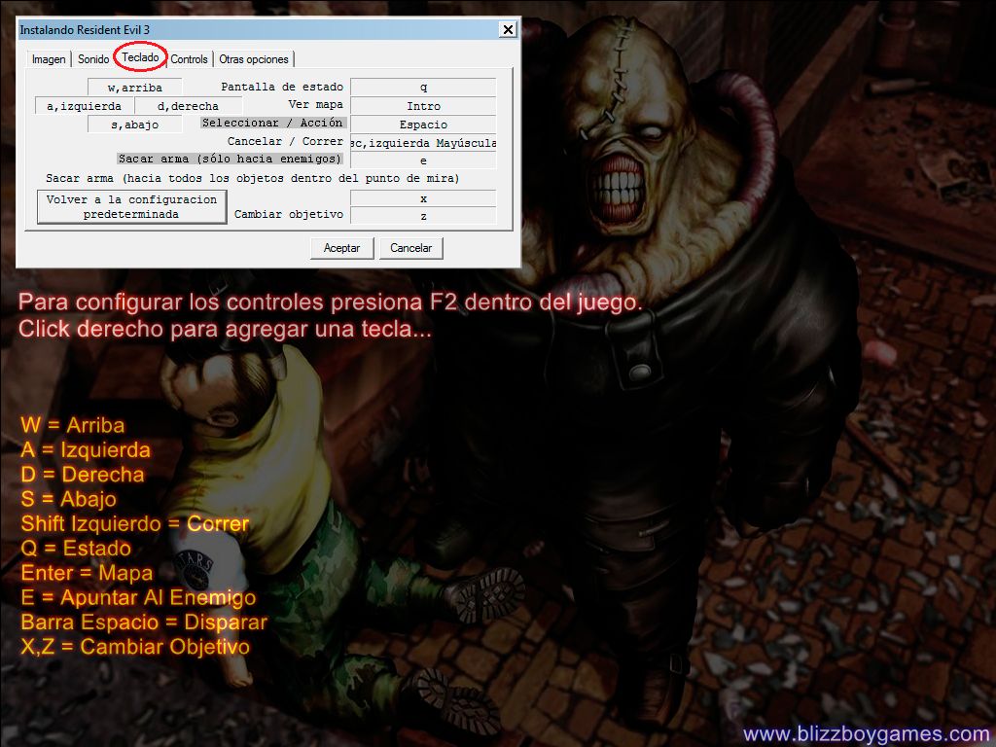This screenshot has height=747, width=996.
Task: Click the 'Pantalla de estado' label
Action: [x=282, y=87]
